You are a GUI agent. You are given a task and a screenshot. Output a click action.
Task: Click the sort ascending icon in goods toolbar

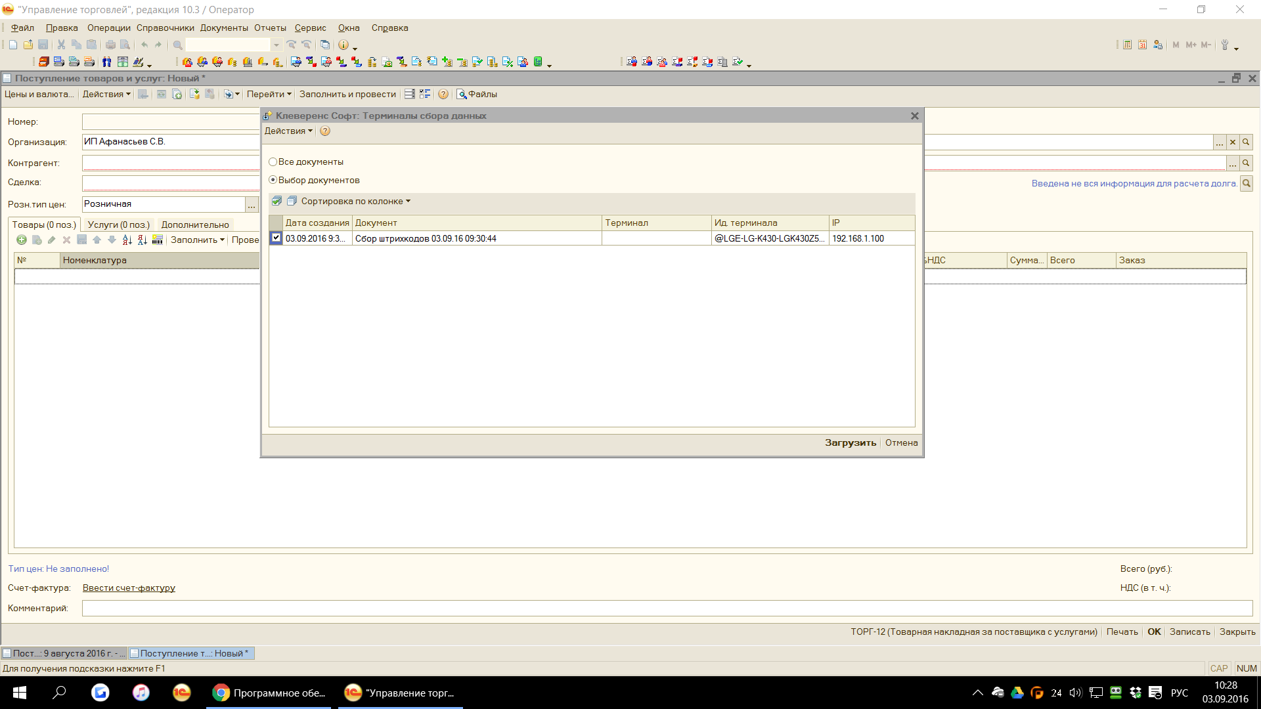tap(127, 240)
